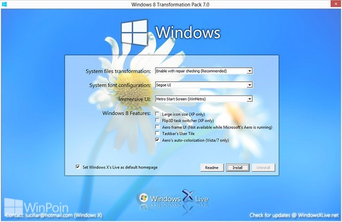This screenshot has height=222, width=342.
Task: Click the Segoe UI font combo box
Action: click(204, 85)
